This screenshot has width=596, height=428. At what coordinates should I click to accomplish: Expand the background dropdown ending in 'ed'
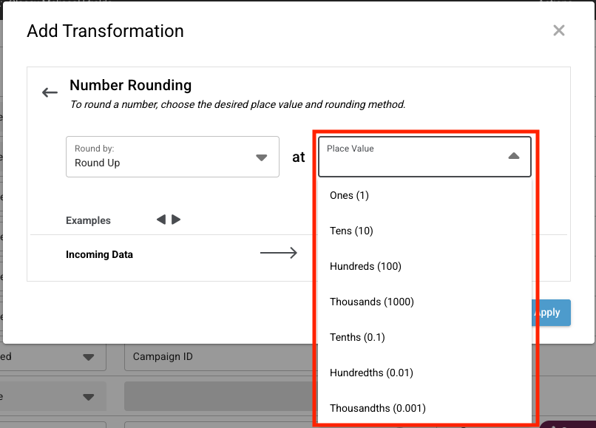click(53, 357)
